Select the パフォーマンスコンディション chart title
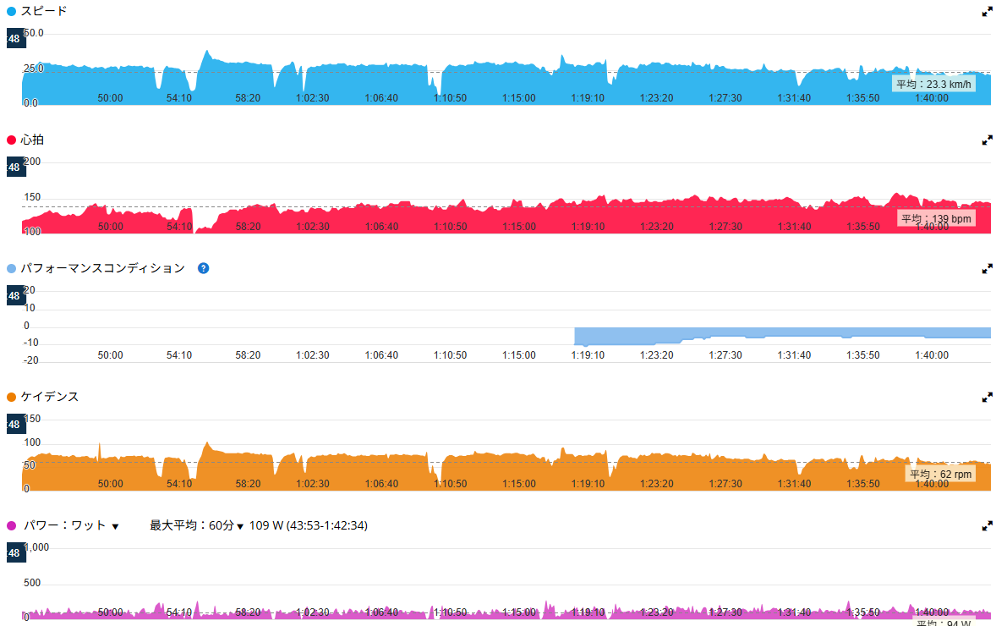This screenshot has width=996, height=637. pos(102,268)
